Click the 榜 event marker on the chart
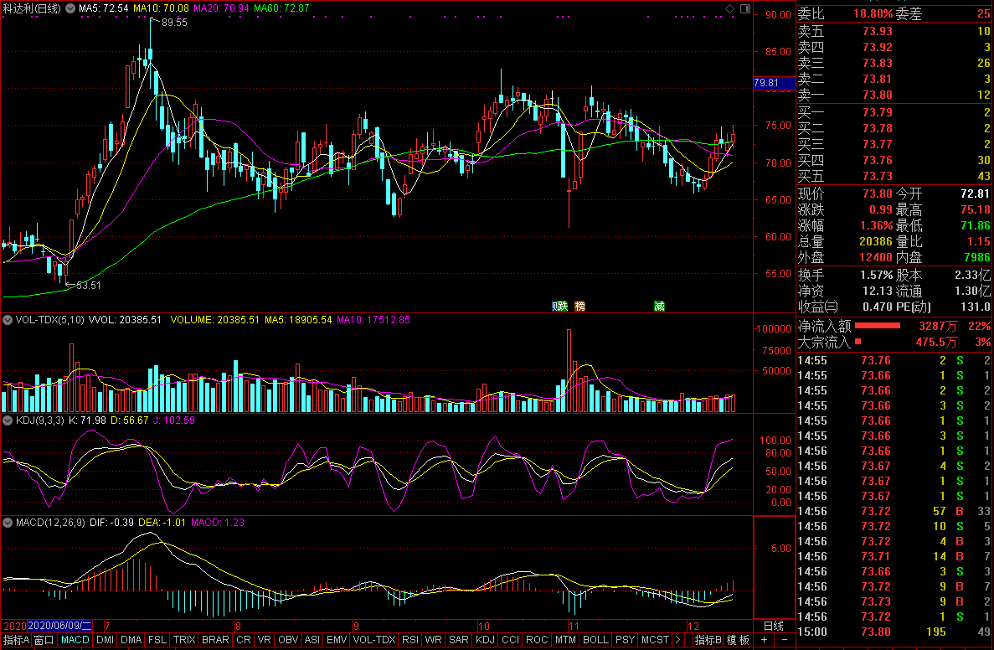Image resolution: width=994 pixels, height=650 pixels. [x=579, y=307]
